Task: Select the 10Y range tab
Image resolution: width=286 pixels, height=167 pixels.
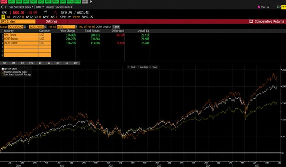Action: 76,63
